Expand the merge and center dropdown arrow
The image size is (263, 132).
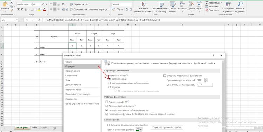pyautogui.click(x=109, y=9)
